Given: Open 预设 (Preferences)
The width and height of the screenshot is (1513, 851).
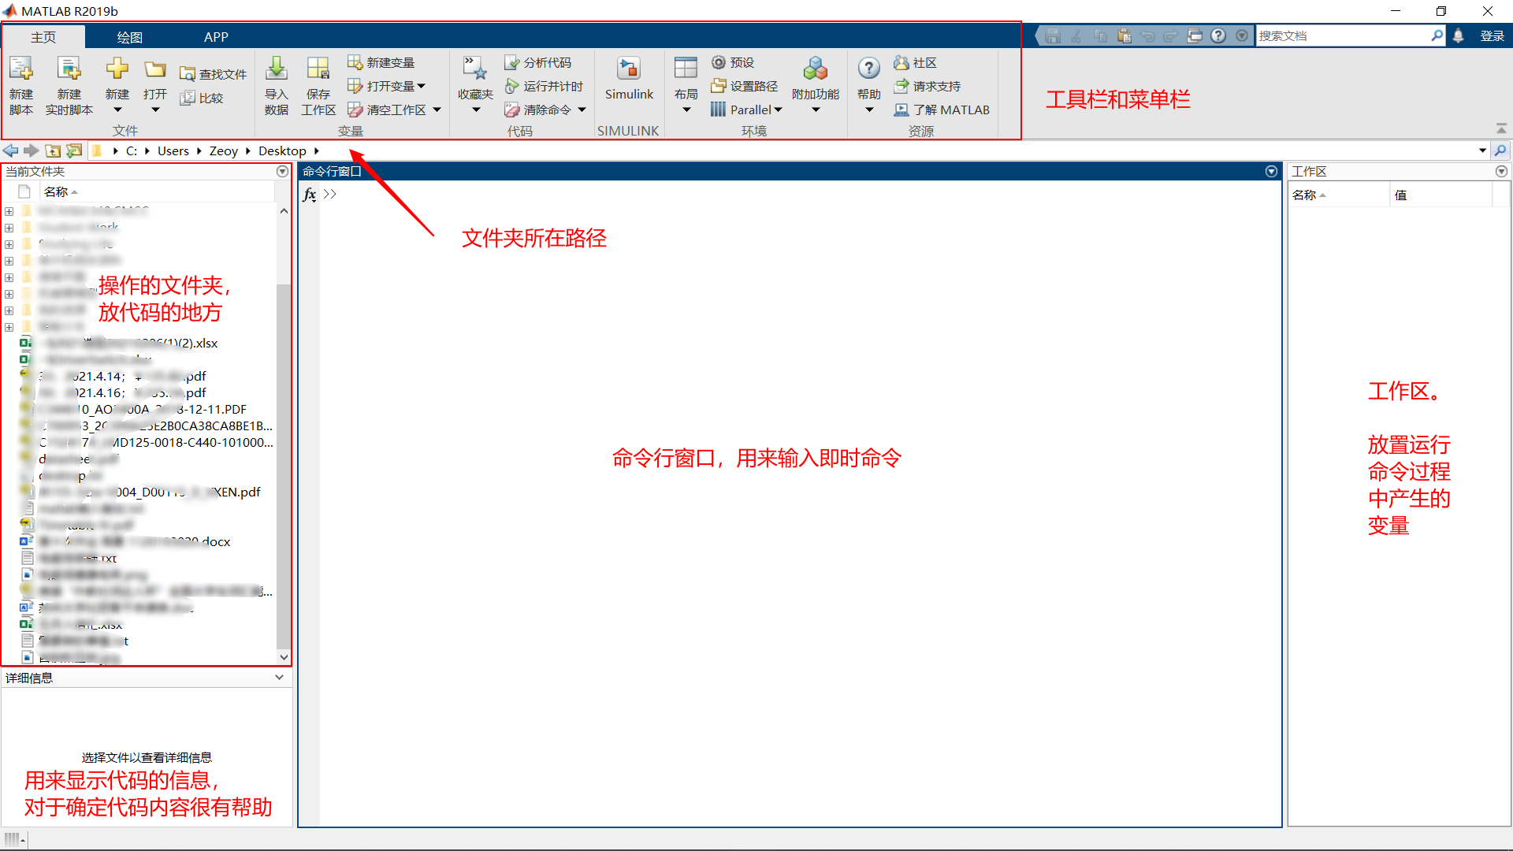Looking at the screenshot, I should point(733,62).
